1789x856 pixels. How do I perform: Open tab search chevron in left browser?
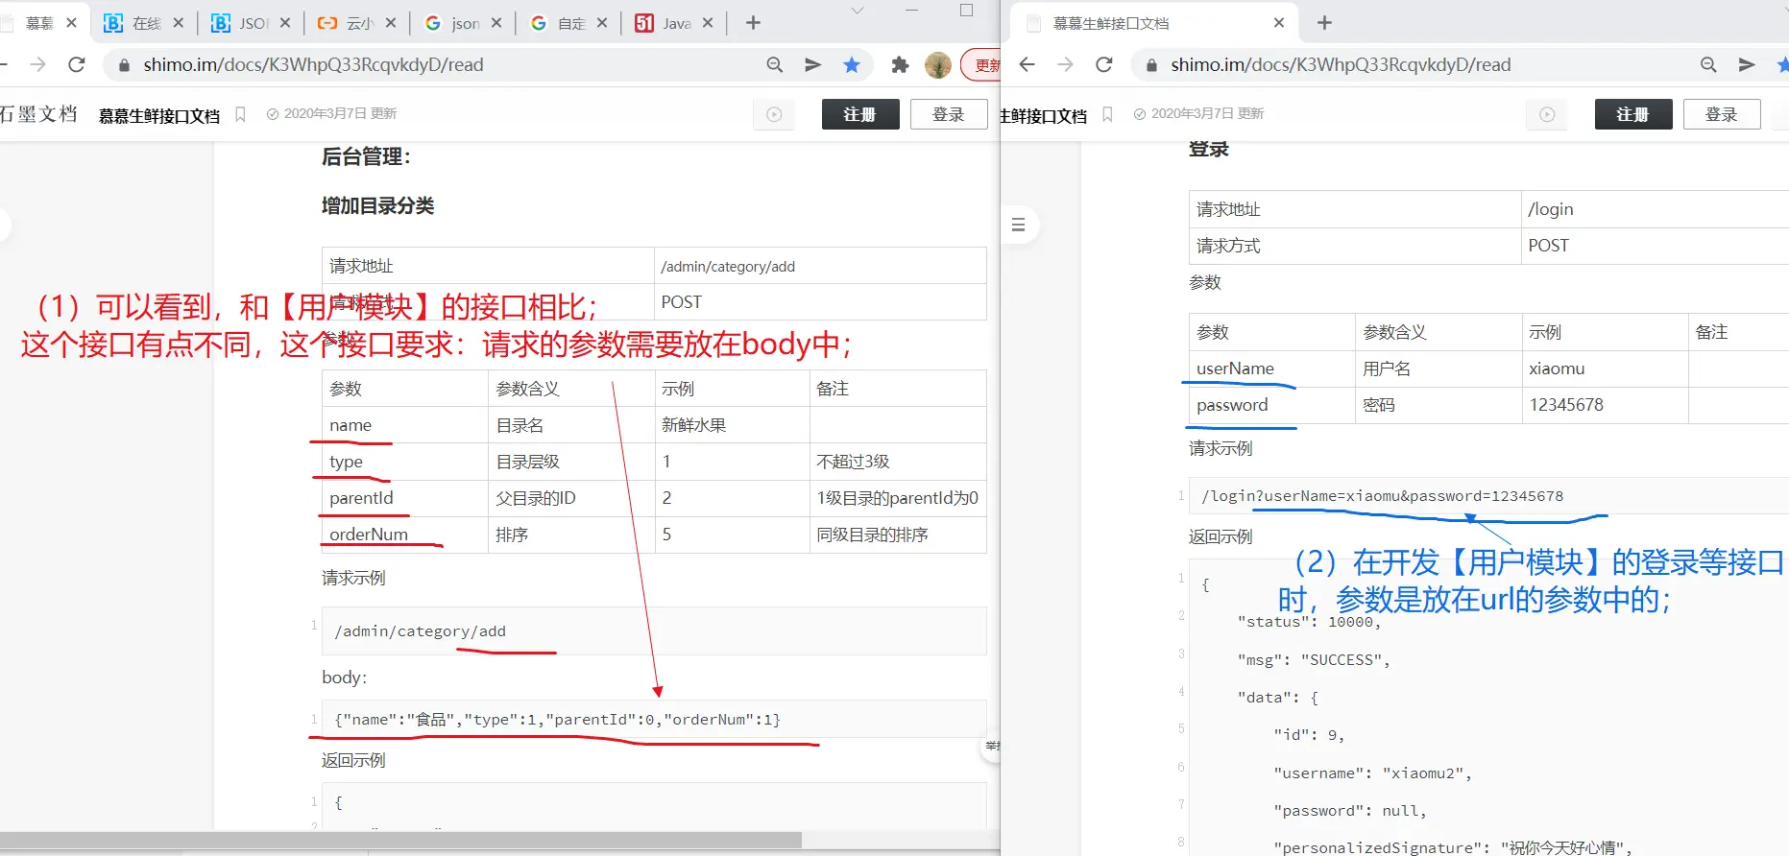pyautogui.click(x=858, y=11)
